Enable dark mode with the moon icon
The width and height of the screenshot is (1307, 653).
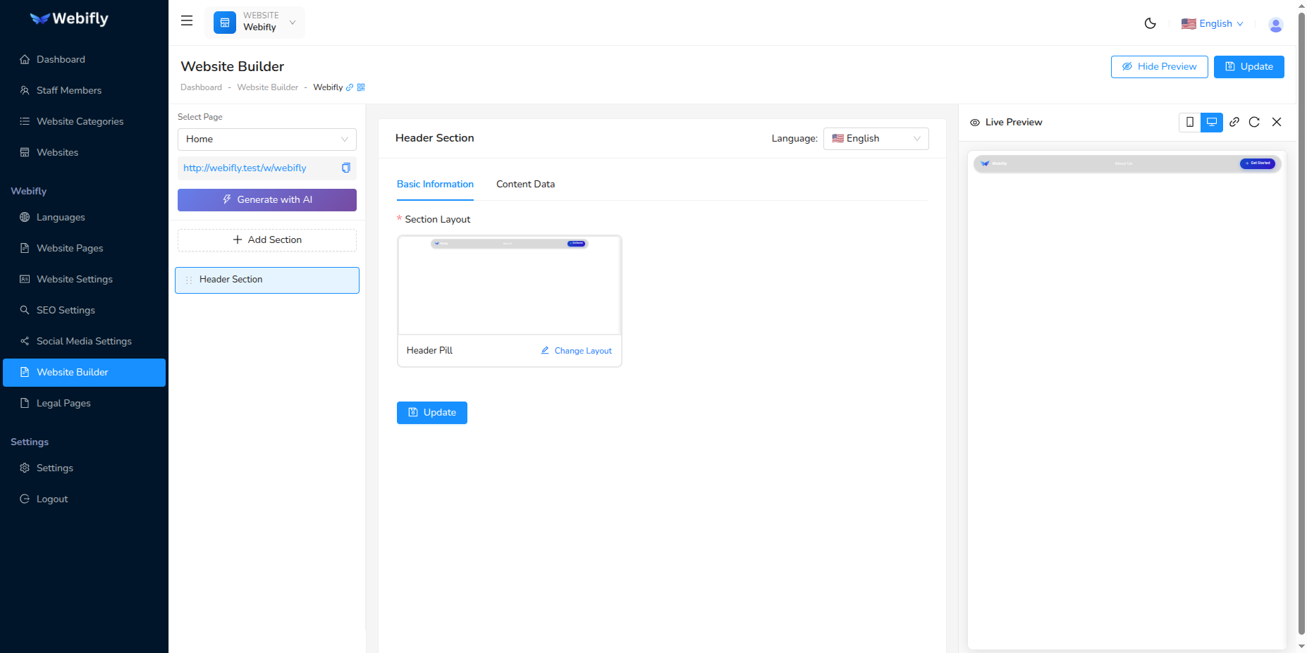pyautogui.click(x=1150, y=23)
